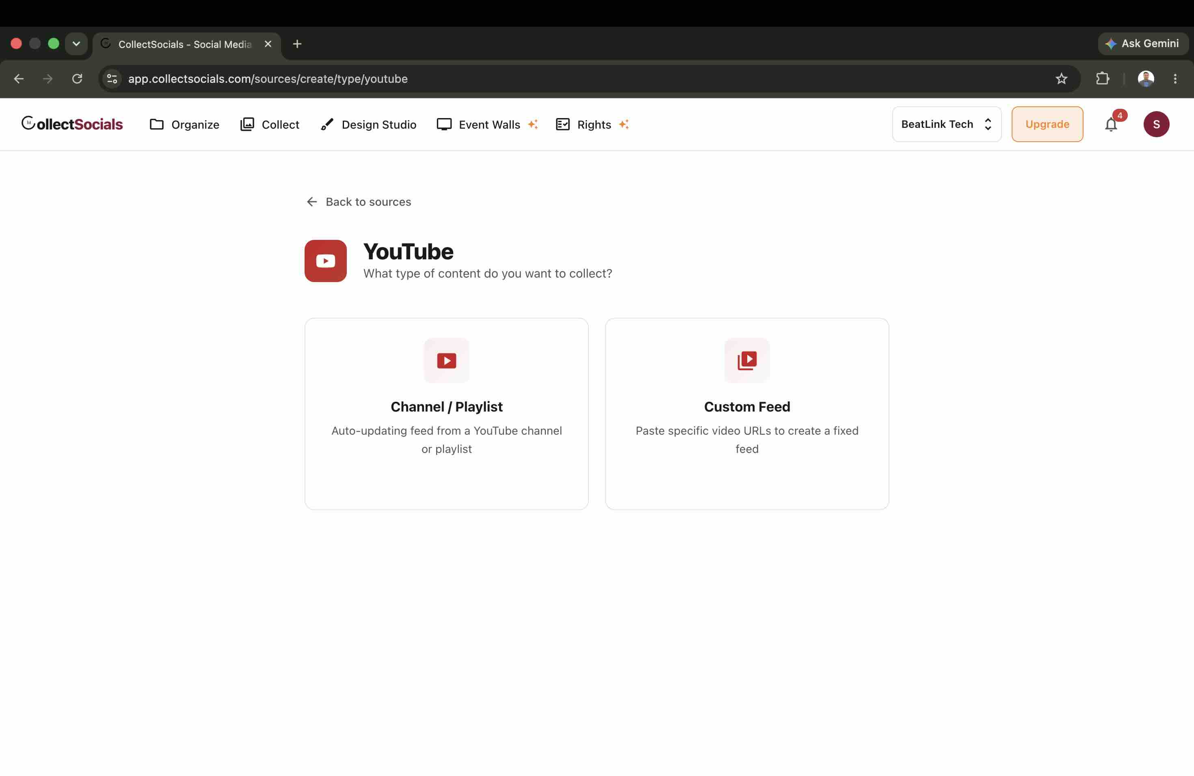Screen dimensions: 1194x776
Task: Select the Custom Feed card title
Action: [x=747, y=407]
